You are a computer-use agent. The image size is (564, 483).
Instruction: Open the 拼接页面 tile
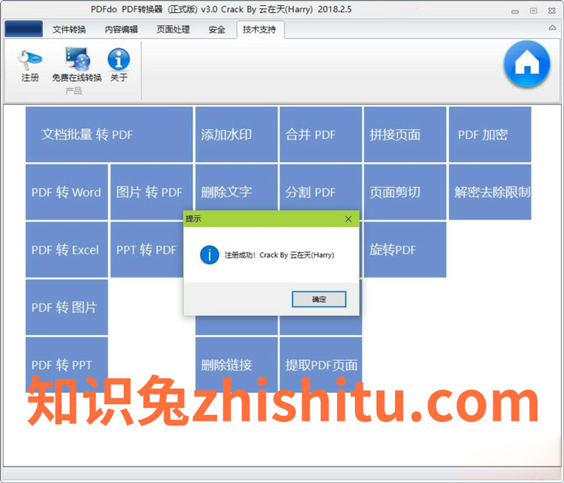pos(405,134)
